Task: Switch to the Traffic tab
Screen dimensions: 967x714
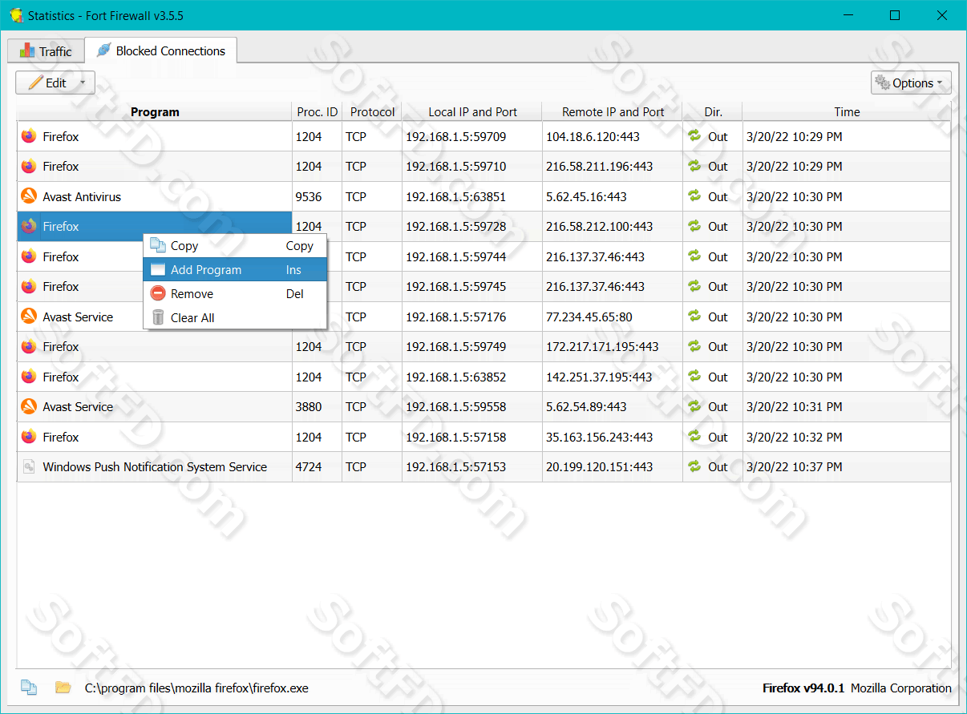Action: (x=46, y=51)
